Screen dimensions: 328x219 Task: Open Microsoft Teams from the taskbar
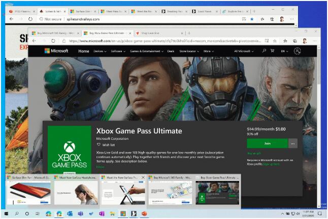click(x=80, y=213)
